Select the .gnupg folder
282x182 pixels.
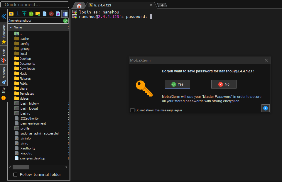point(22,49)
